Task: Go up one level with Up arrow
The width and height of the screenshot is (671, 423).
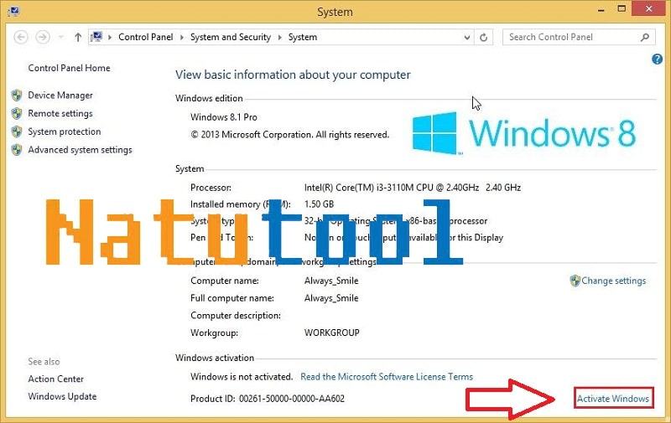Action: pos(78,37)
